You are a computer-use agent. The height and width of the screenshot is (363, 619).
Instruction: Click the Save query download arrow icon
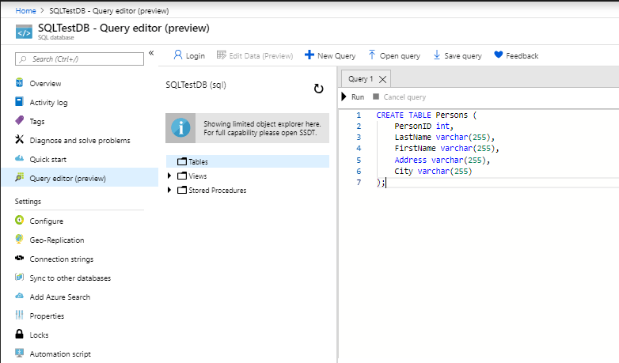coord(437,55)
